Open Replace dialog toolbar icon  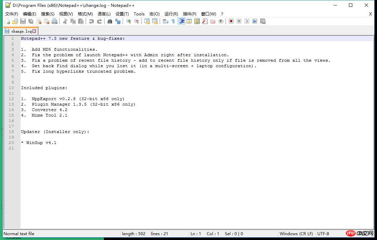coord(118,21)
